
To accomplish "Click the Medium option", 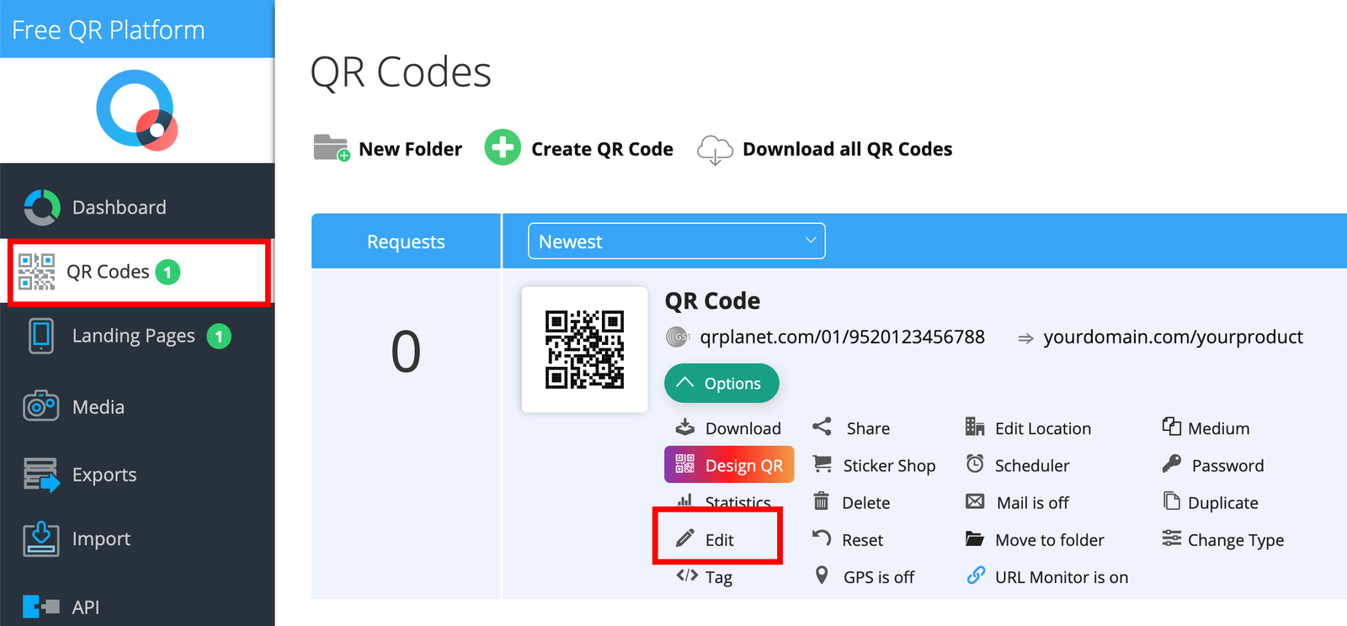I will (x=1218, y=428).
